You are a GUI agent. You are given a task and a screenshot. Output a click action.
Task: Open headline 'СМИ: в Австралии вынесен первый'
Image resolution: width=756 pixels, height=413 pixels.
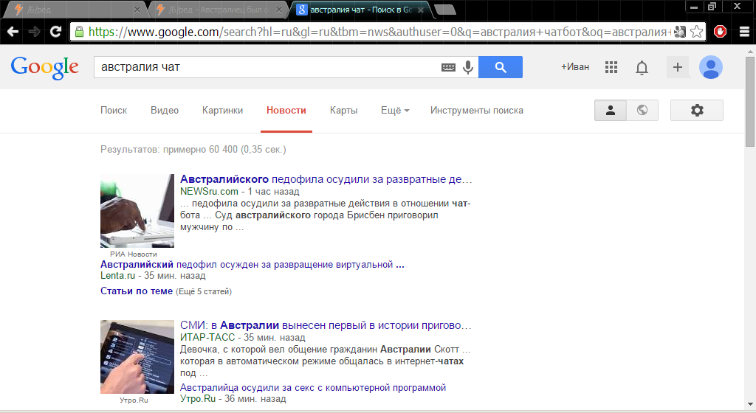[326, 325]
